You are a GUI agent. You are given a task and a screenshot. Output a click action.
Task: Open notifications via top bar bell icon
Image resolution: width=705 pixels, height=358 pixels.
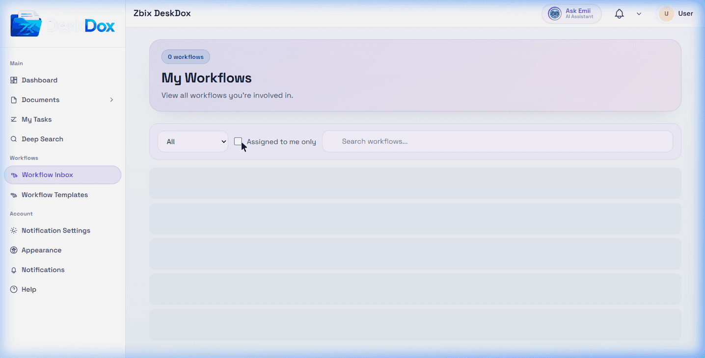pyautogui.click(x=620, y=14)
